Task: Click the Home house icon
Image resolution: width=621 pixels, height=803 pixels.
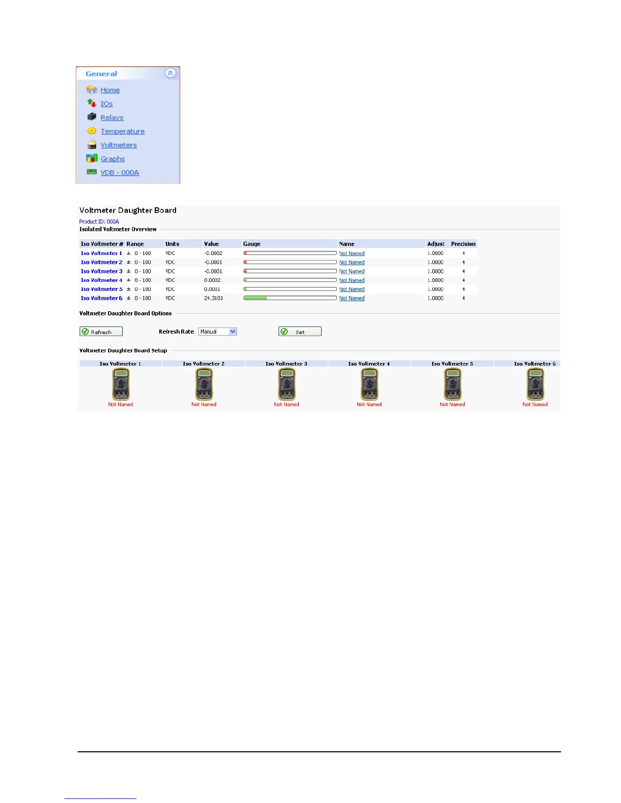Action: tap(92, 90)
